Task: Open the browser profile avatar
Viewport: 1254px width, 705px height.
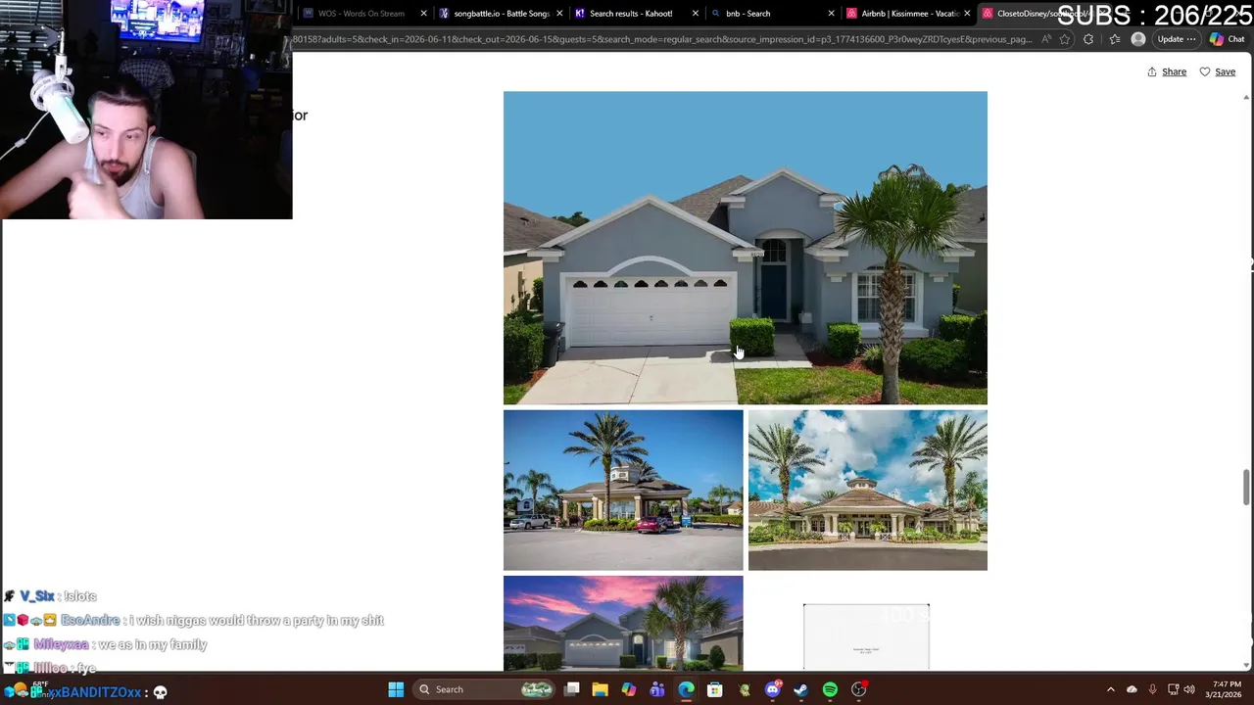Action: (x=1138, y=40)
